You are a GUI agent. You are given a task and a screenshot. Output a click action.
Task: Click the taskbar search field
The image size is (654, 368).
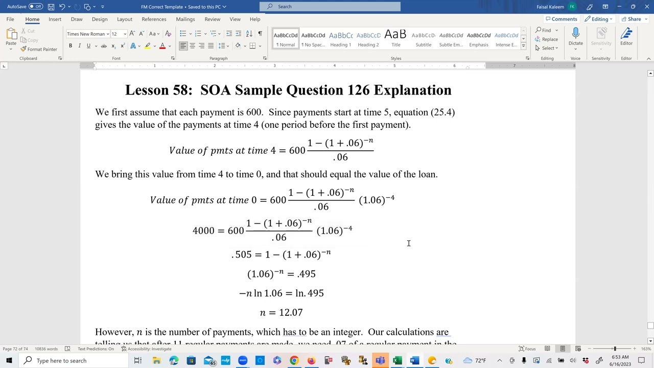(x=74, y=360)
